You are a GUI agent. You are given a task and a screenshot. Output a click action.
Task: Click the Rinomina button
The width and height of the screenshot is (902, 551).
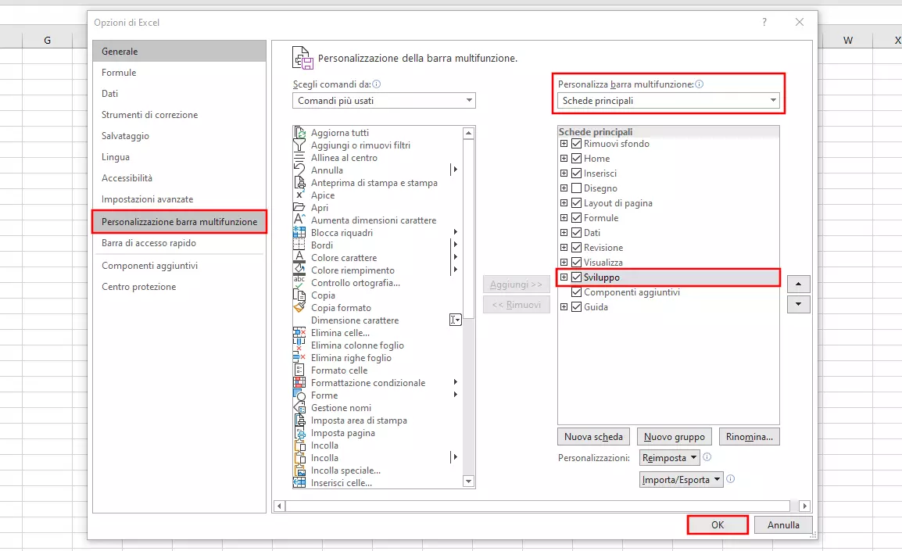click(749, 436)
